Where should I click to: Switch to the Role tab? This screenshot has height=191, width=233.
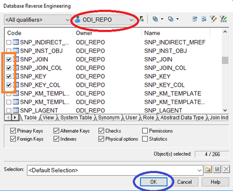tap(148, 118)
